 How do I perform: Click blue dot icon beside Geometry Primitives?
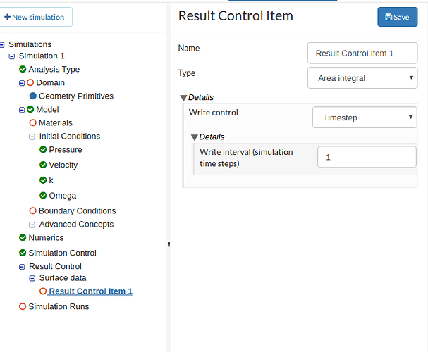click(x=32, y=96)
